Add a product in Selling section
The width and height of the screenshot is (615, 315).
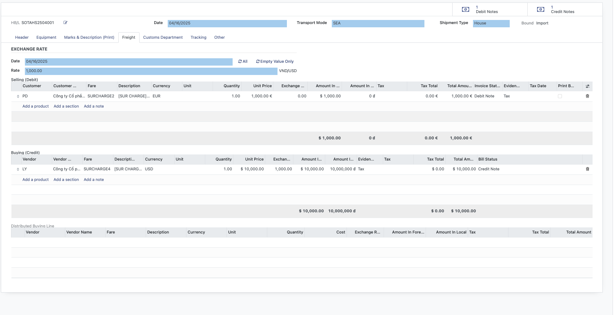tap(36, 106)
